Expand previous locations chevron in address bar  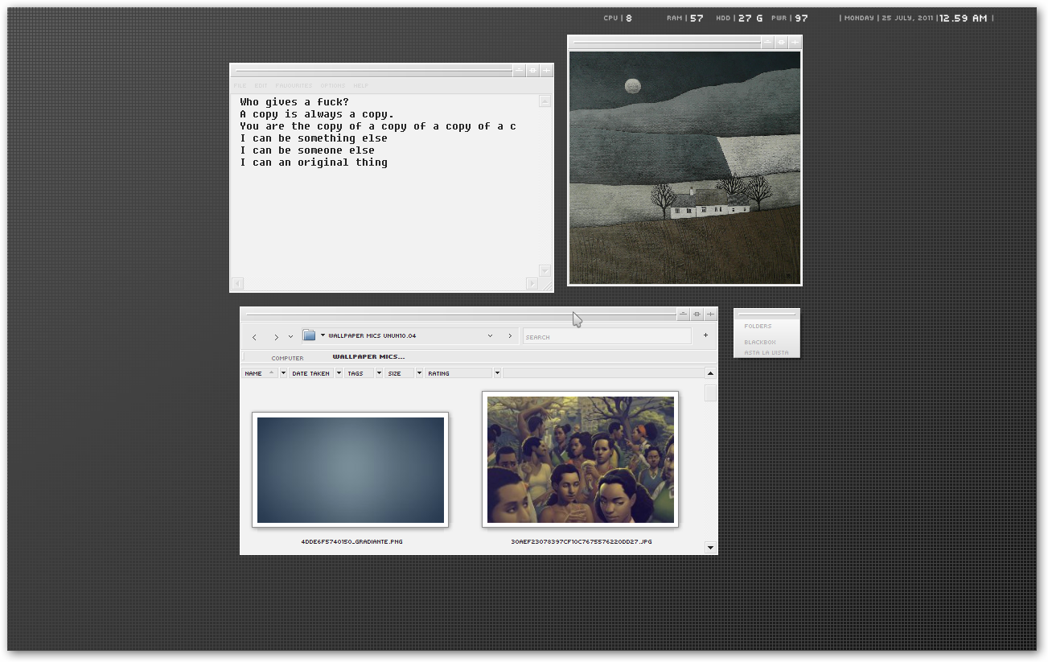point(490,336)
